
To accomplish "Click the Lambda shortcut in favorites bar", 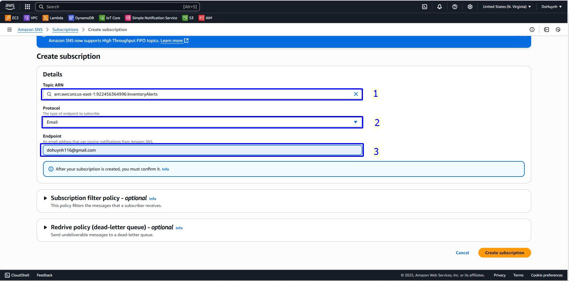I will (x=53, y=18).
